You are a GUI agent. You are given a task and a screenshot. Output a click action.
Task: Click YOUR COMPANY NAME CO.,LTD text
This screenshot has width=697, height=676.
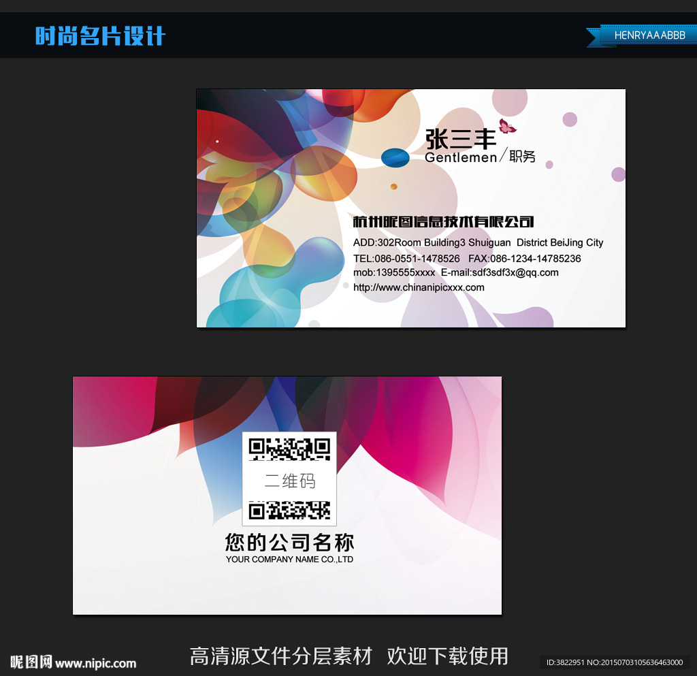coord(289,560)
